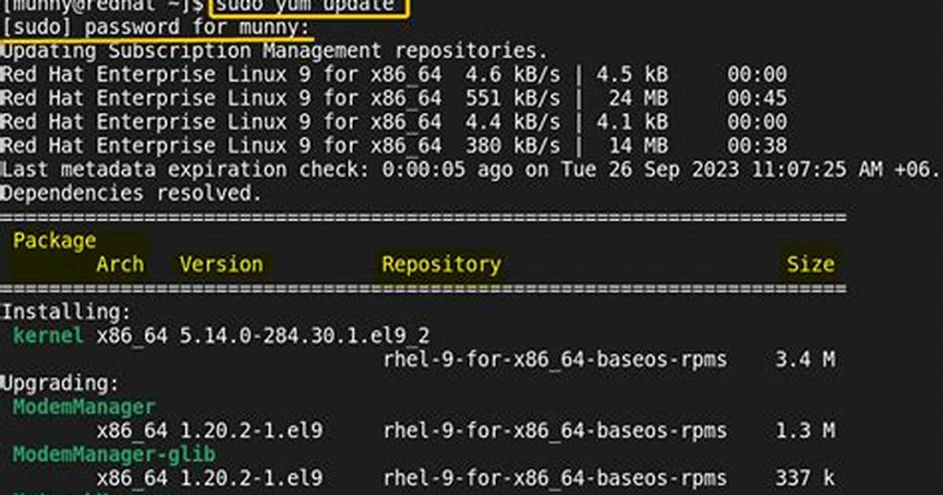
Task: Click the 'Repository' column header
Action: (x=442, y=265)
